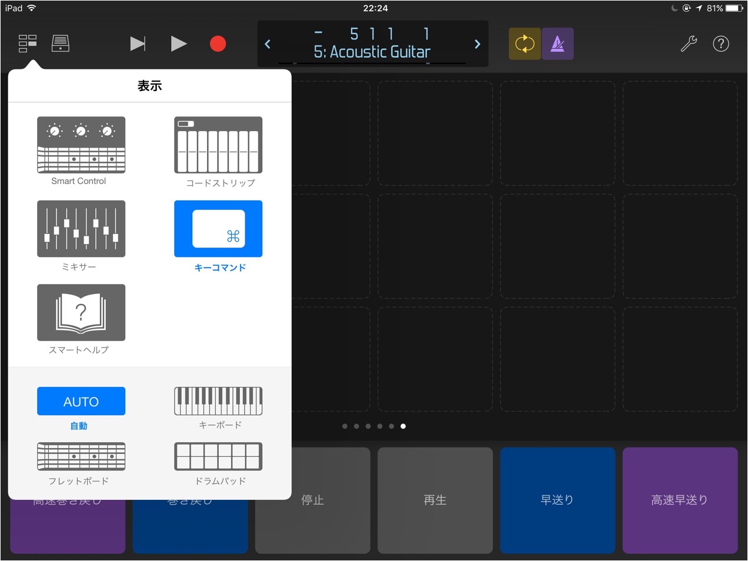748x561 pixels.
Task: Go to previous track with left chevron
Action: point(268,44)
